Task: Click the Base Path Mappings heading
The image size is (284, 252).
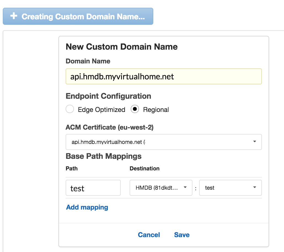Action: coord(103,156)
